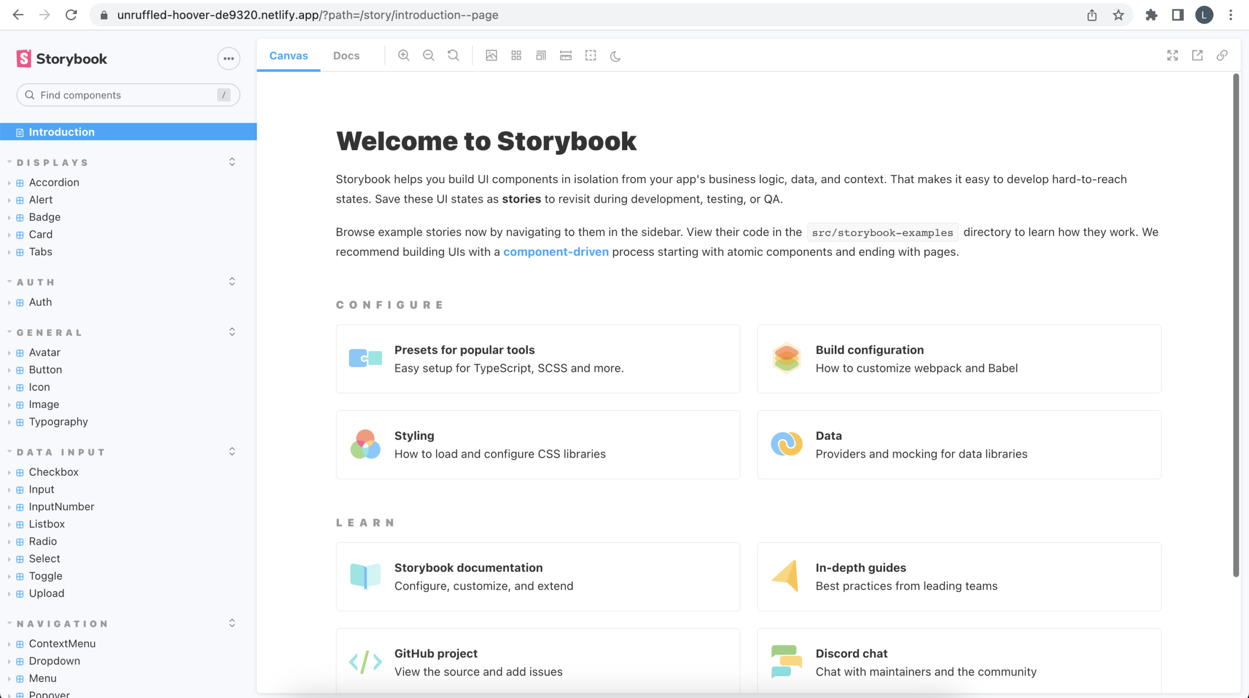Toggle dark mode moon icon

[x=615, y=56]
